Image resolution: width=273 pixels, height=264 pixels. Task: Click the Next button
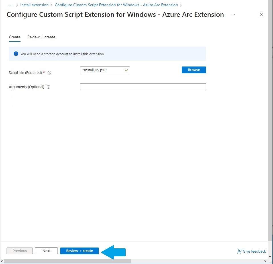[x=46, y=251]
